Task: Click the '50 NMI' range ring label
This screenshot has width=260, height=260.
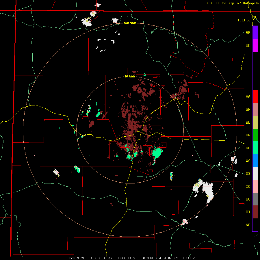Action: [x=130, y=77]
